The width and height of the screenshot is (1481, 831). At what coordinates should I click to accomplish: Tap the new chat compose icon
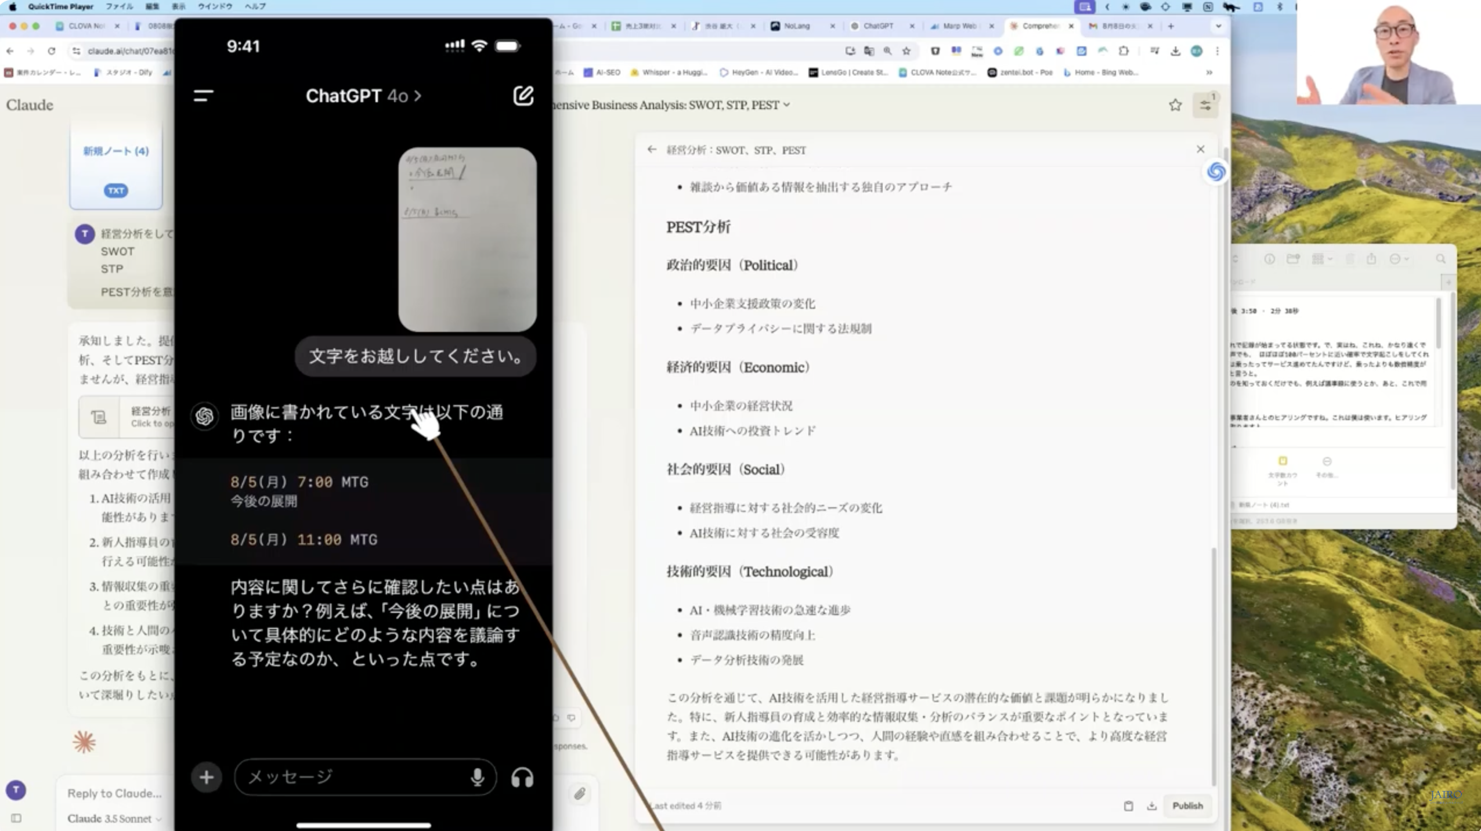522,96
